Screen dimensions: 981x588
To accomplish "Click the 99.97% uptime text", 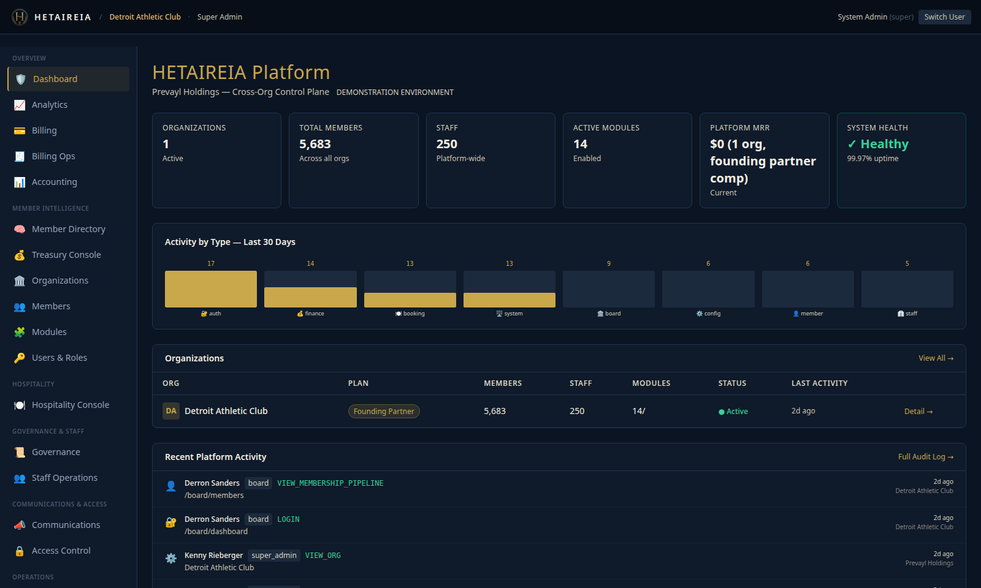I will click(873, 159).
